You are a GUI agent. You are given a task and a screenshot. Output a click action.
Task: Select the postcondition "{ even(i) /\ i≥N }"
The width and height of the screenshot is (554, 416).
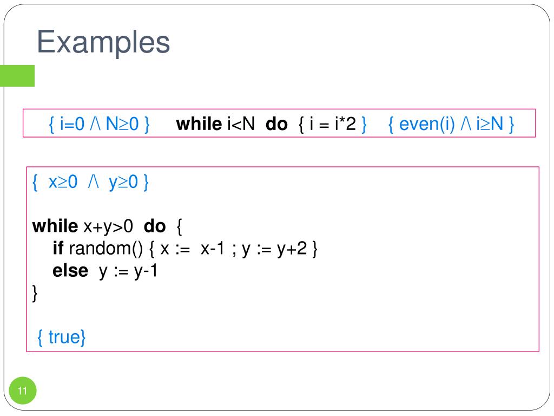click(x=451, y=124)
